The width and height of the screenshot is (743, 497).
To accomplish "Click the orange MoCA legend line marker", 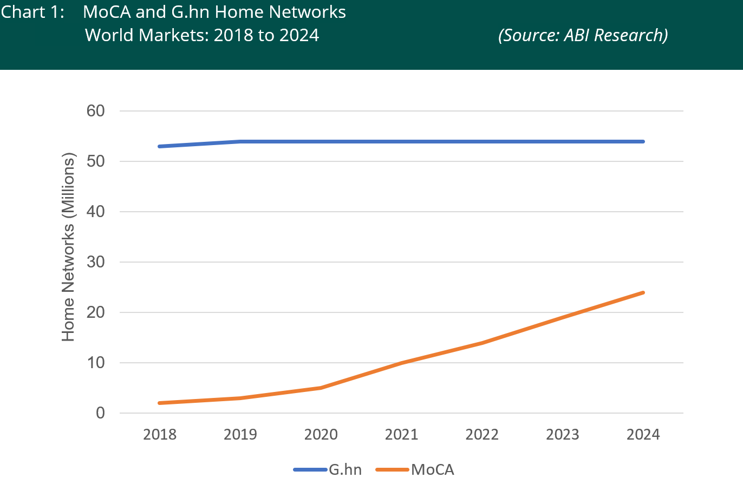I will 393,469.
